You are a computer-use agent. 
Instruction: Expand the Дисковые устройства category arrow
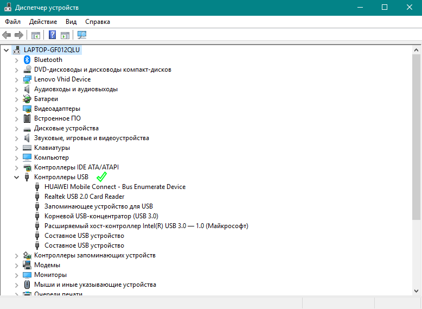pyautogui.click(x=16, y=129)
